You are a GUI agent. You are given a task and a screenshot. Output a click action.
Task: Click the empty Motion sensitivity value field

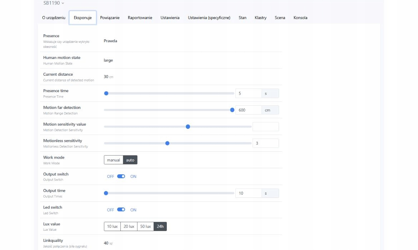[265, 127]
